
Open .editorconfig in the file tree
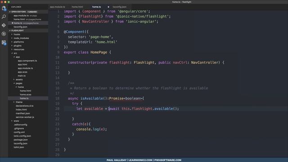pos(20,125)
